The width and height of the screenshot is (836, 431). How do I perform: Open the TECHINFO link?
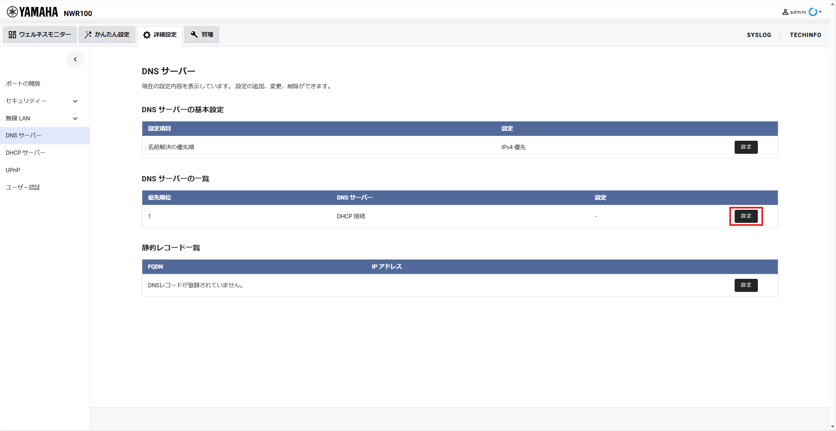pyautogui.click(x=805, y=35)
